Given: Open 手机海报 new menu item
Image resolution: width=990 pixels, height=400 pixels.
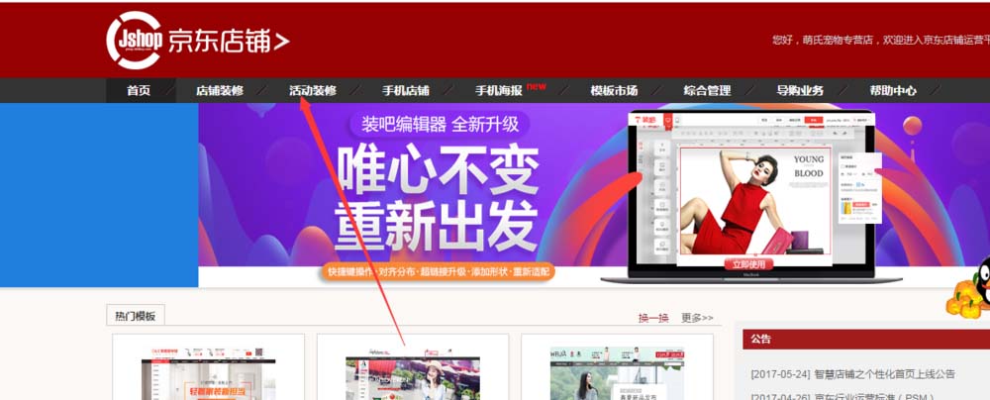Looking at the screenshot, I should click(510, 90).
